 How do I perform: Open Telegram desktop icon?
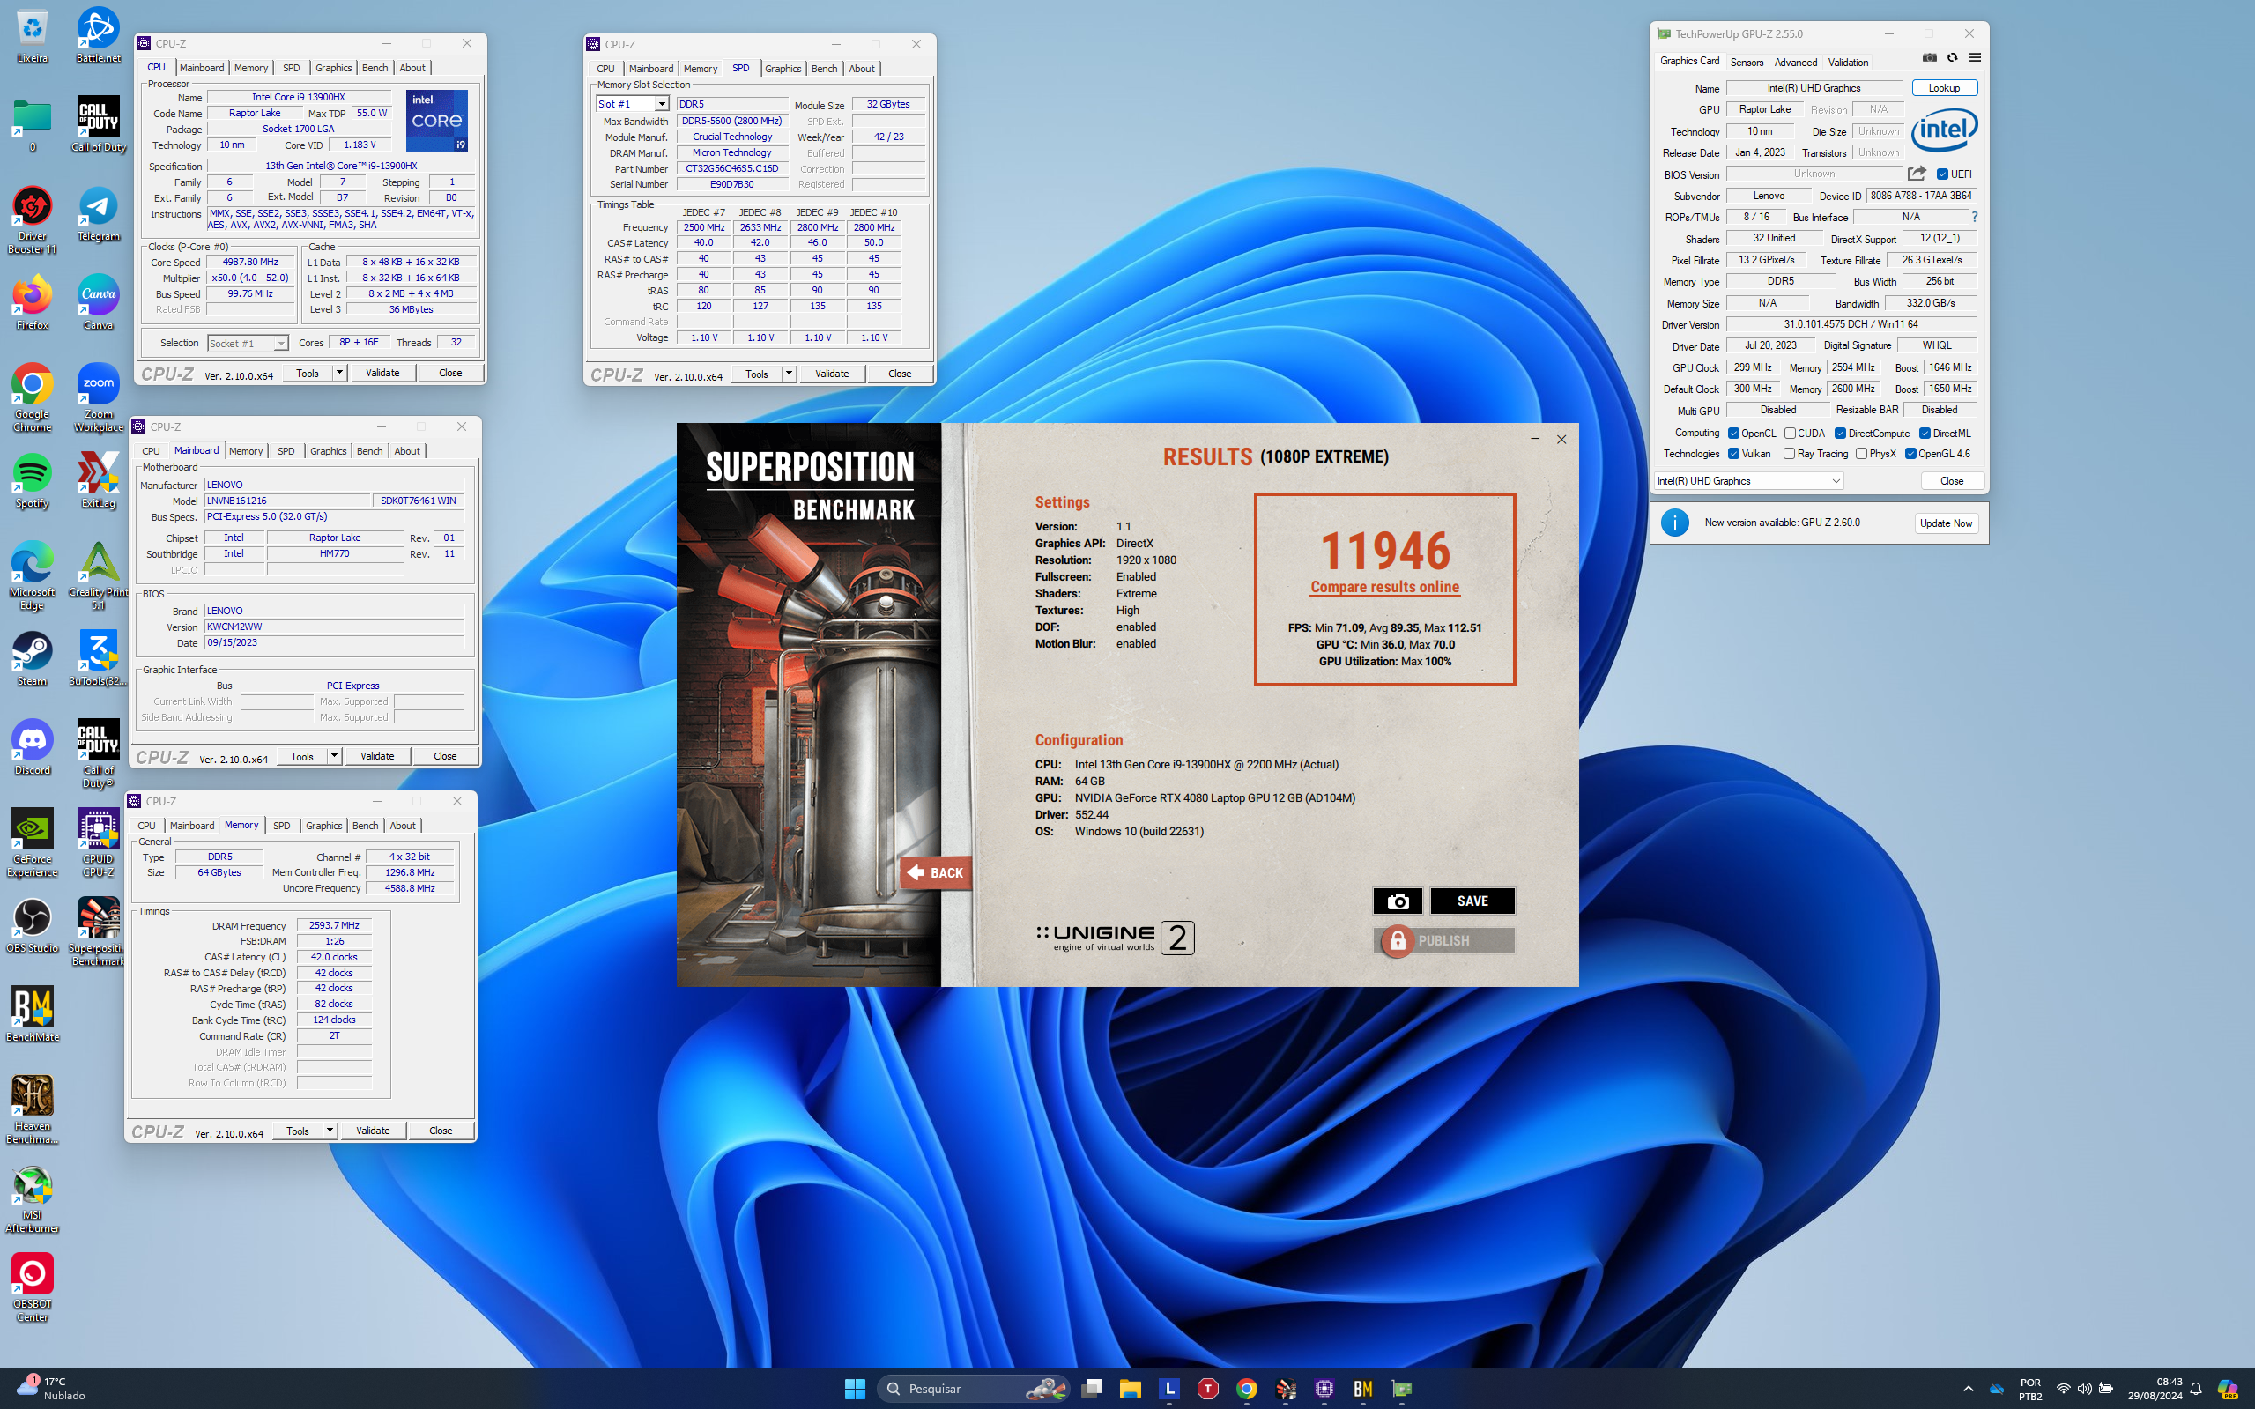click(98, 213)
